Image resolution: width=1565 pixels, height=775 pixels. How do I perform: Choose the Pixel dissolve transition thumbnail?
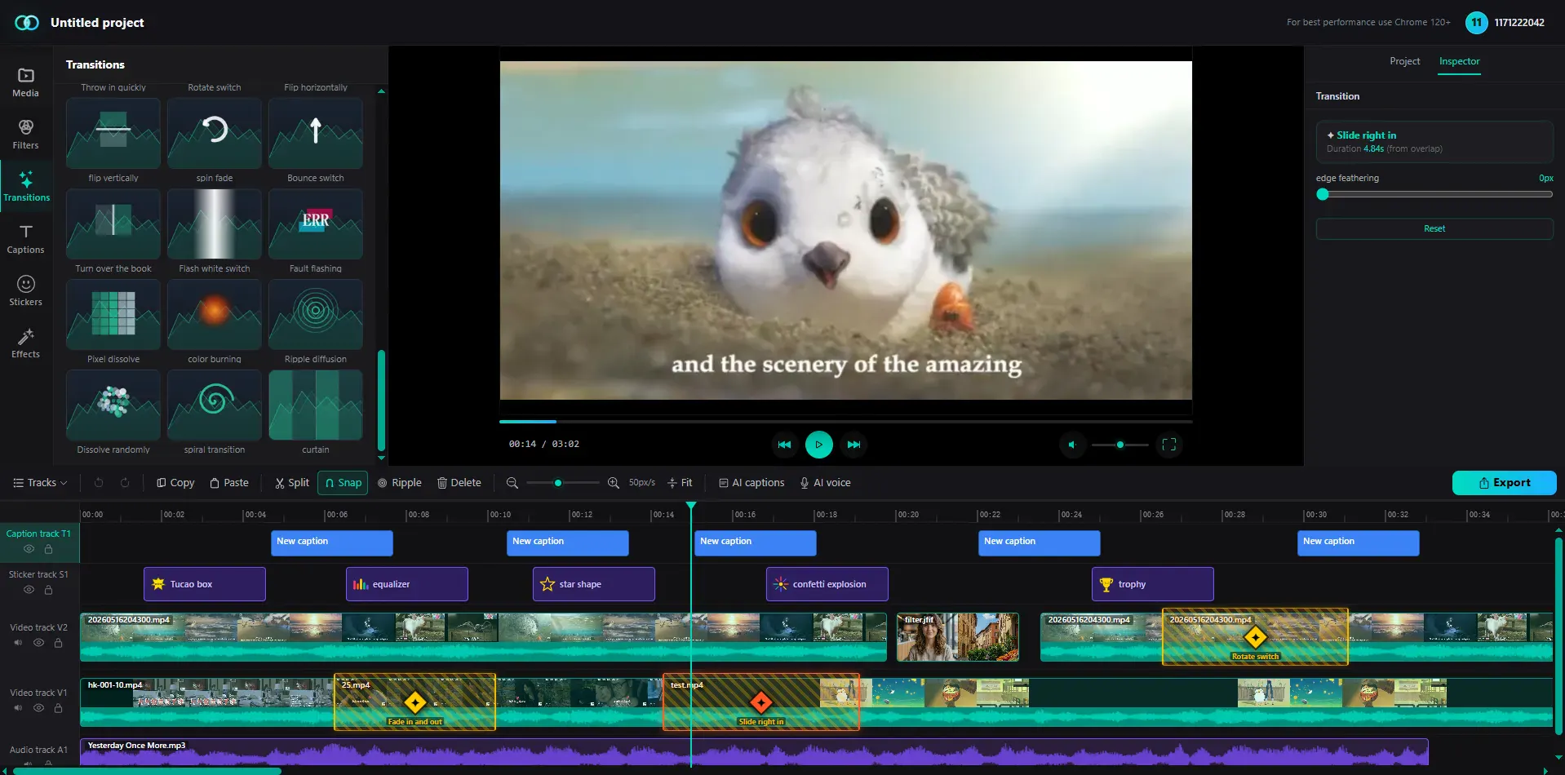[113, 314]
